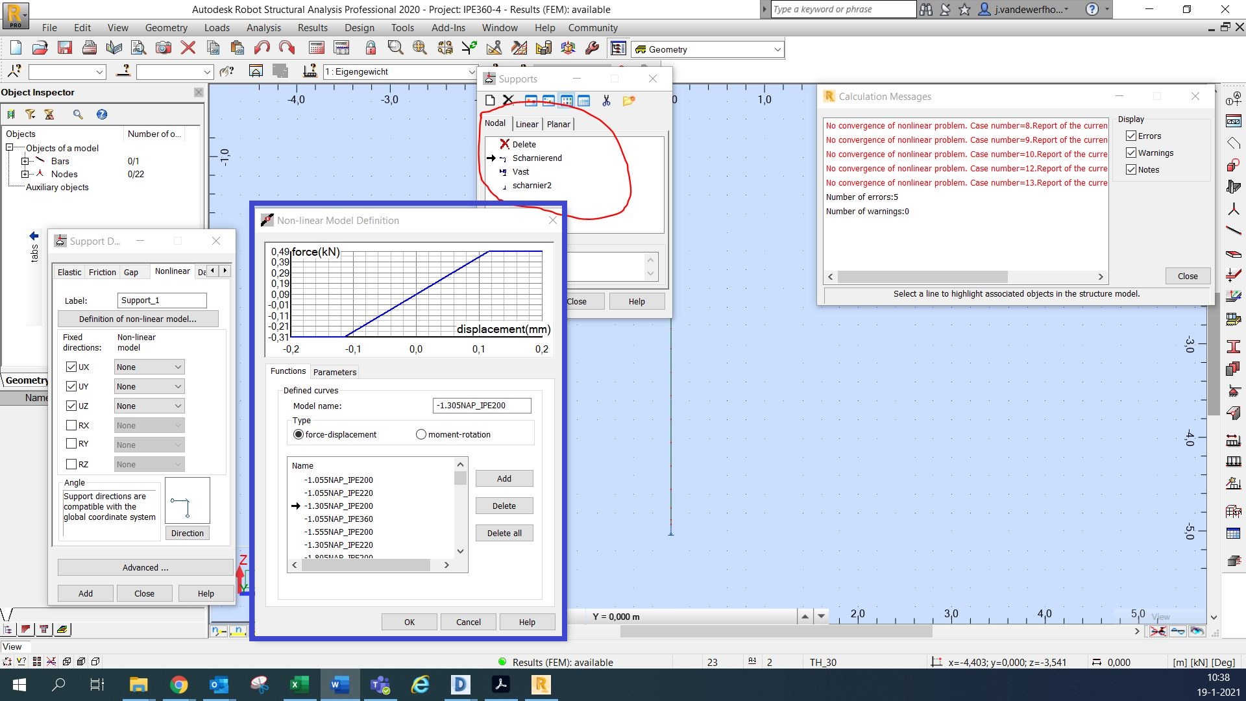Click the Advanced button in Support Definition

click(x=144, y=567)
